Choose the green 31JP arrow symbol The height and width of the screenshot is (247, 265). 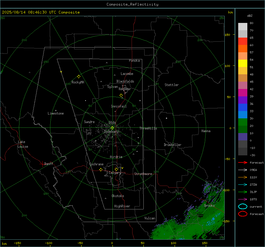(x=243, y=192)
